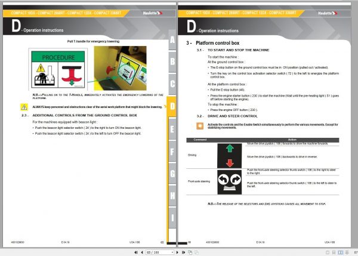Select the highlighted section tab D

tap(172, 106)
